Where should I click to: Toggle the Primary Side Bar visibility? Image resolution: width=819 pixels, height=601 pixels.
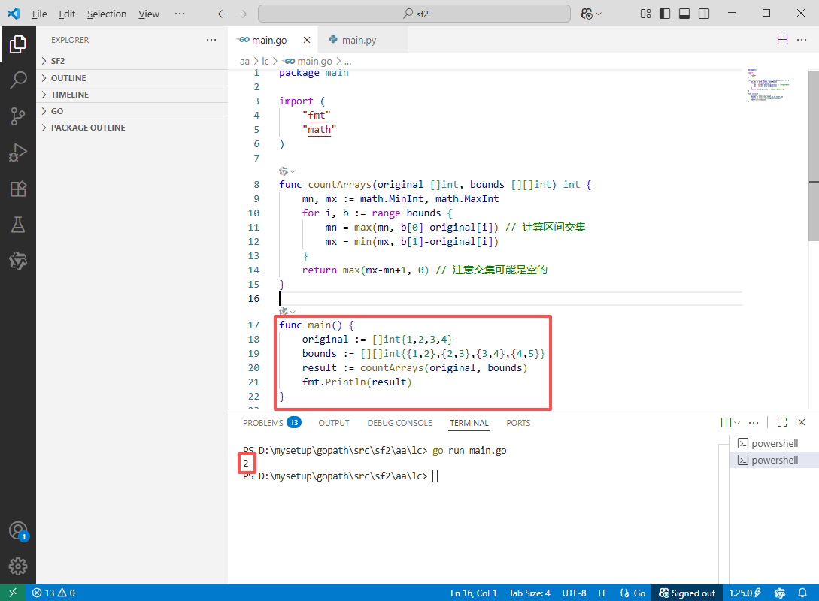(665, 14)
